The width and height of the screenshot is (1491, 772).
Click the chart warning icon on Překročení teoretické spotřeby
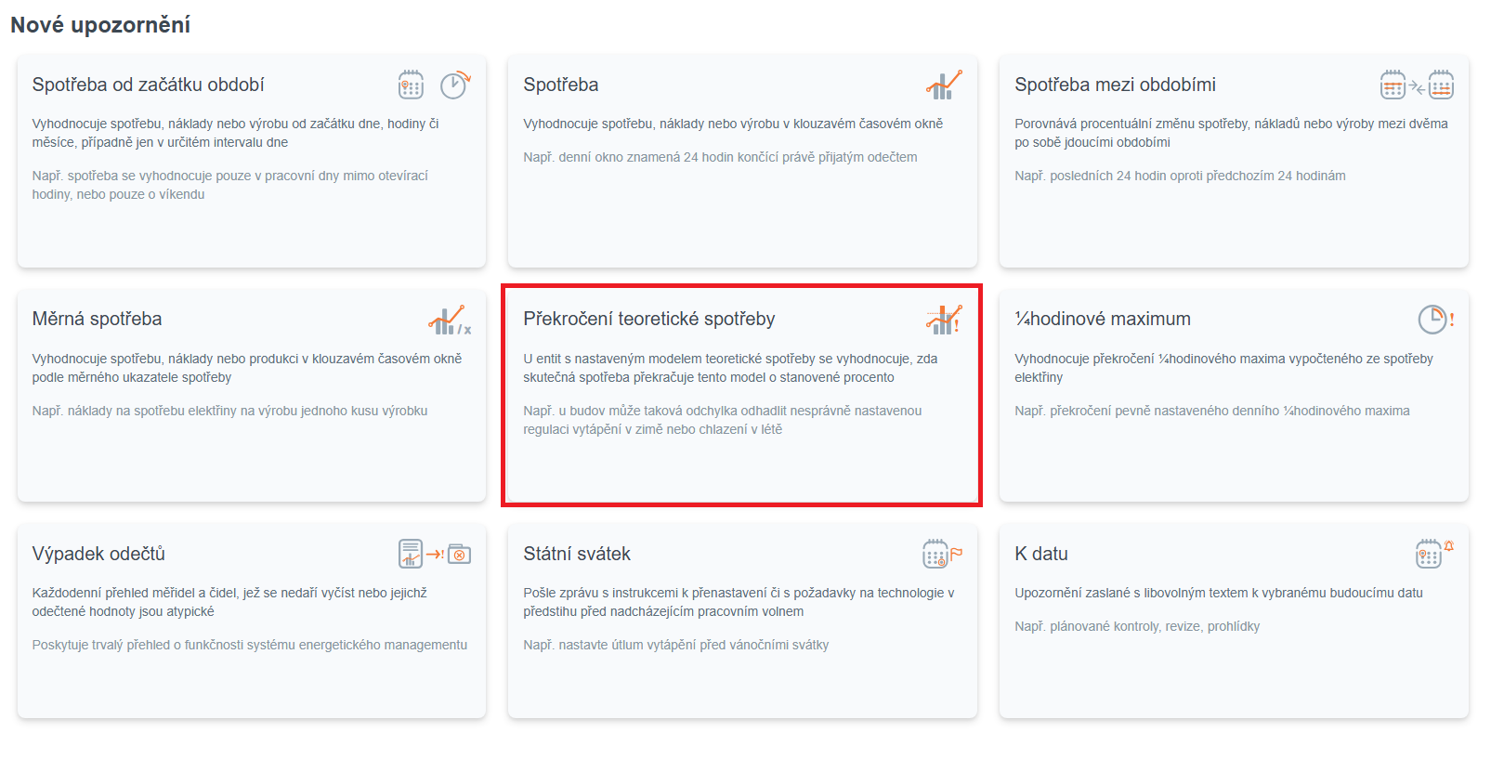944,320
